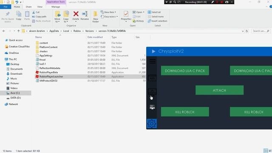Open the quick access toolbar dropdown arrow
This screenshot has height=153, width=272.
(21, 2)
